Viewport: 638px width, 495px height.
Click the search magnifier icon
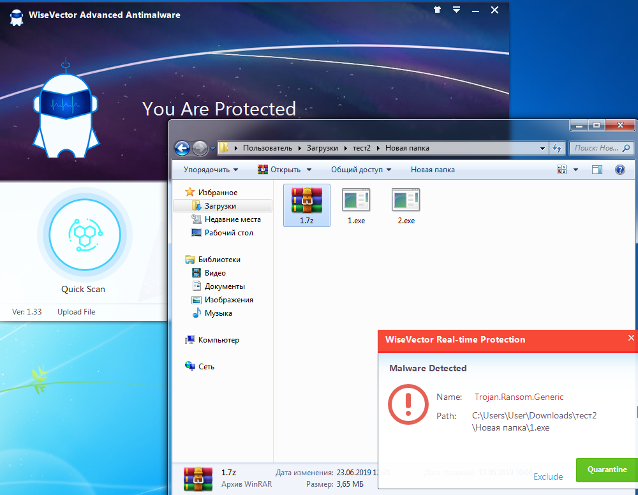tap(627, 148)
